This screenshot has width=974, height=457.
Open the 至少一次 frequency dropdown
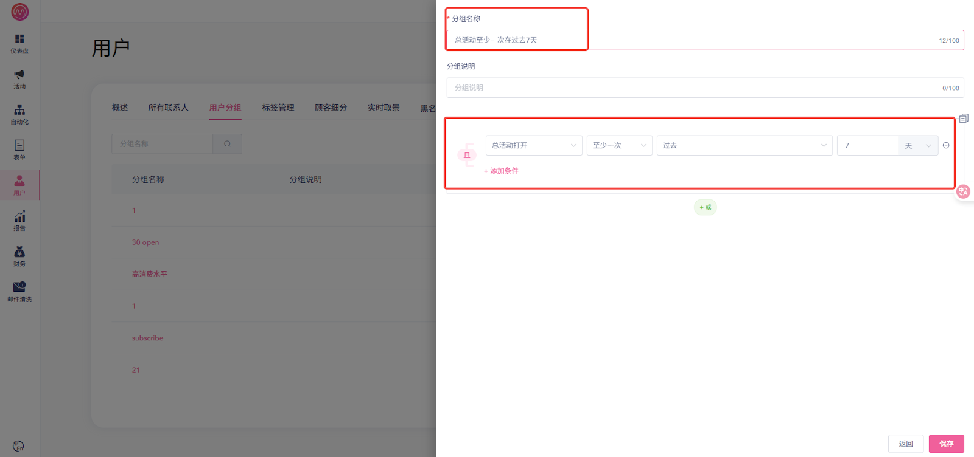(x=619, y=145)
